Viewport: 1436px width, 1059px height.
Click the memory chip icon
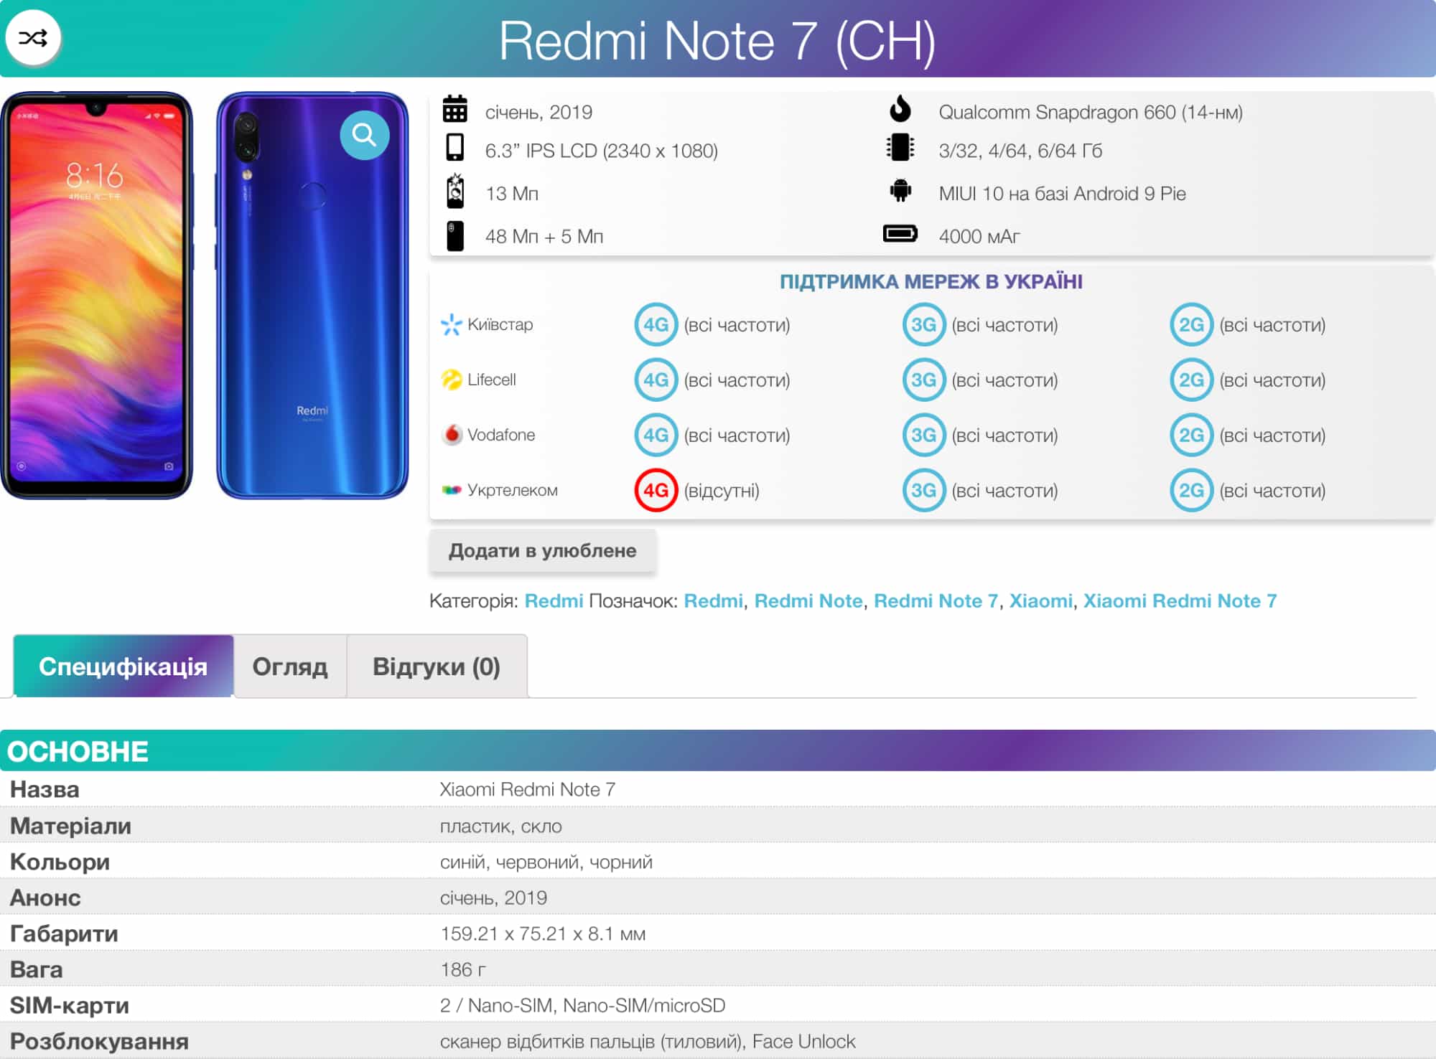coord(900,148)
